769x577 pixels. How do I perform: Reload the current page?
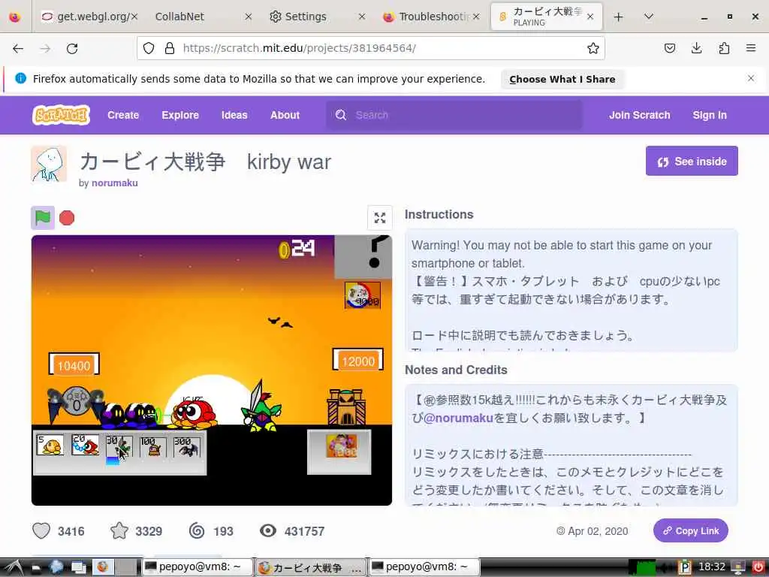(72, 48)
